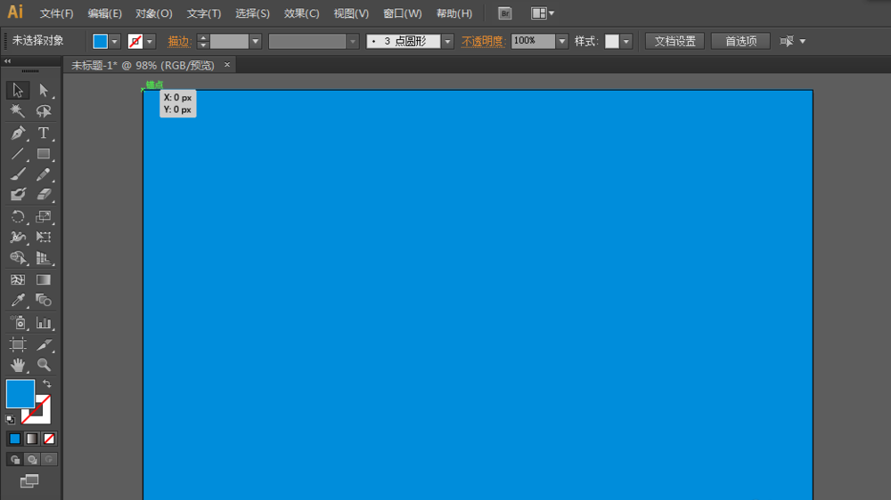Select the Lasso tool
The height and width of the screenshot is (500, 891).
point(44,111)
